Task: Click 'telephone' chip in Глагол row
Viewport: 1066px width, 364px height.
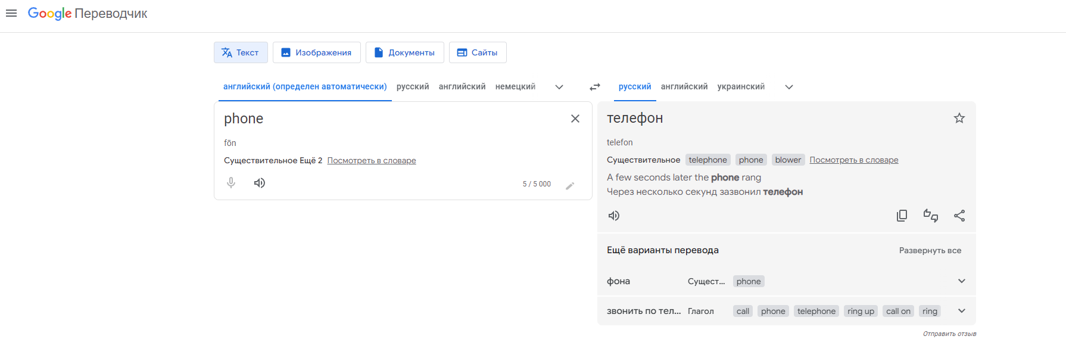Action: pyautogui.click(x=816, y=311)
